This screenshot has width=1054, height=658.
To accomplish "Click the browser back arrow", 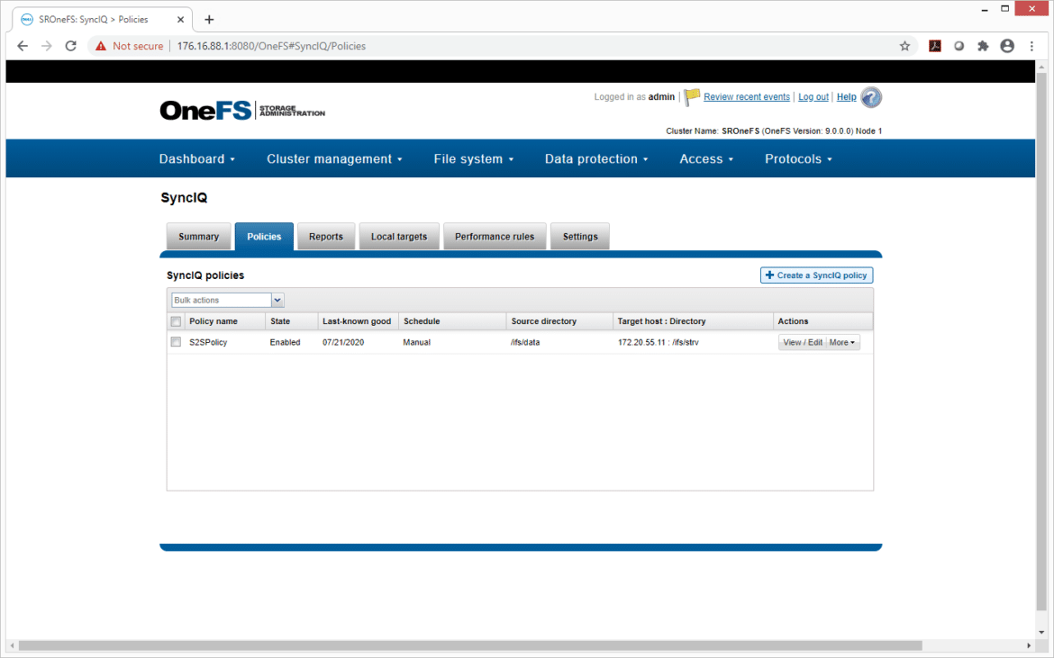I will pyautogui.click(x=23, y=46).
